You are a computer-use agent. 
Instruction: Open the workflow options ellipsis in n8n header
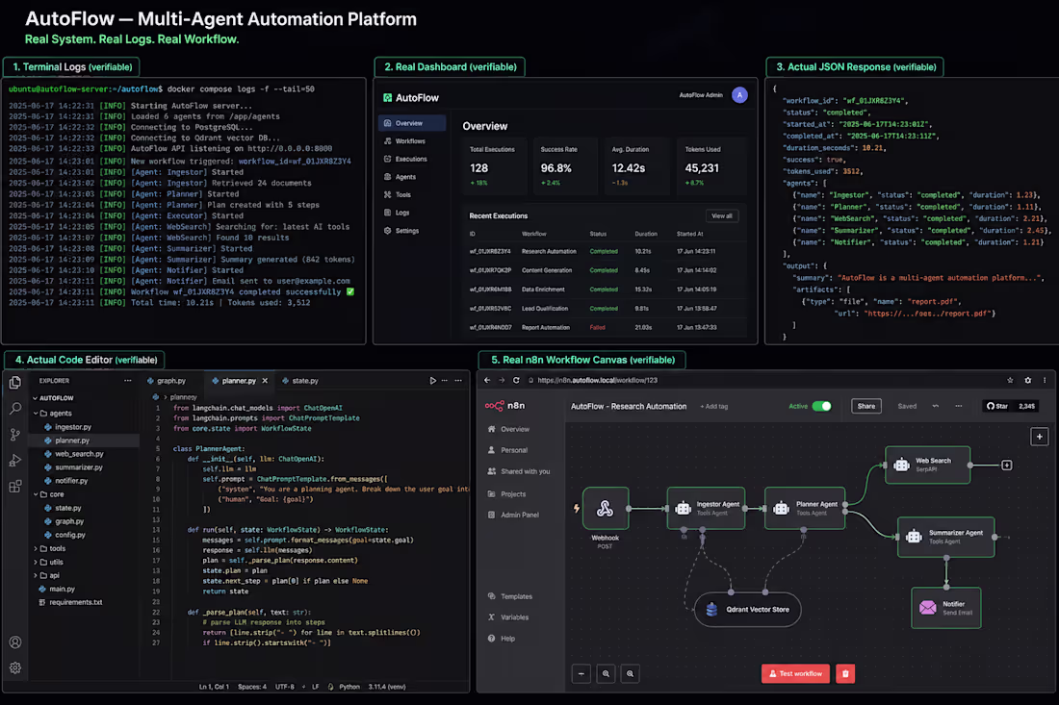pos(958,406)
